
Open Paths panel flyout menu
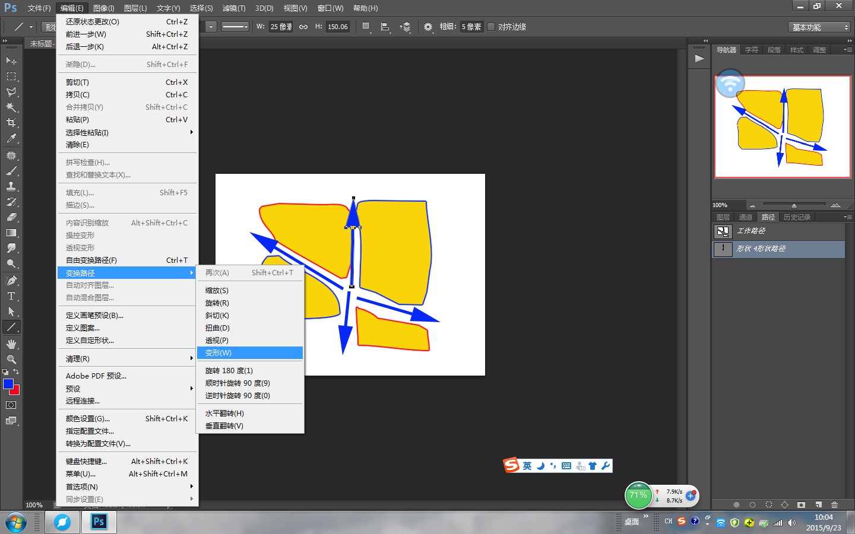pyautogui.click(x=848, y=217)
